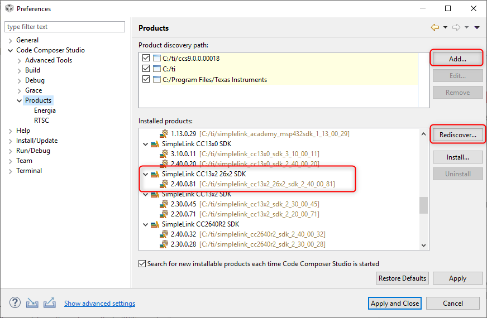Click the Rediscover... button
Viewport: 487px width, 318px height.
click(457, 135)
